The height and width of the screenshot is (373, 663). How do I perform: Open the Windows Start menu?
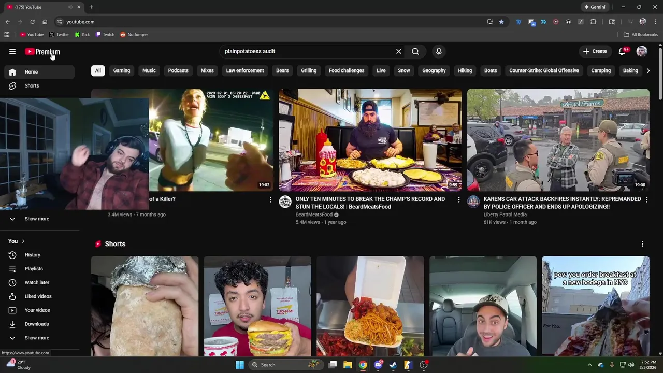point(240,365)
